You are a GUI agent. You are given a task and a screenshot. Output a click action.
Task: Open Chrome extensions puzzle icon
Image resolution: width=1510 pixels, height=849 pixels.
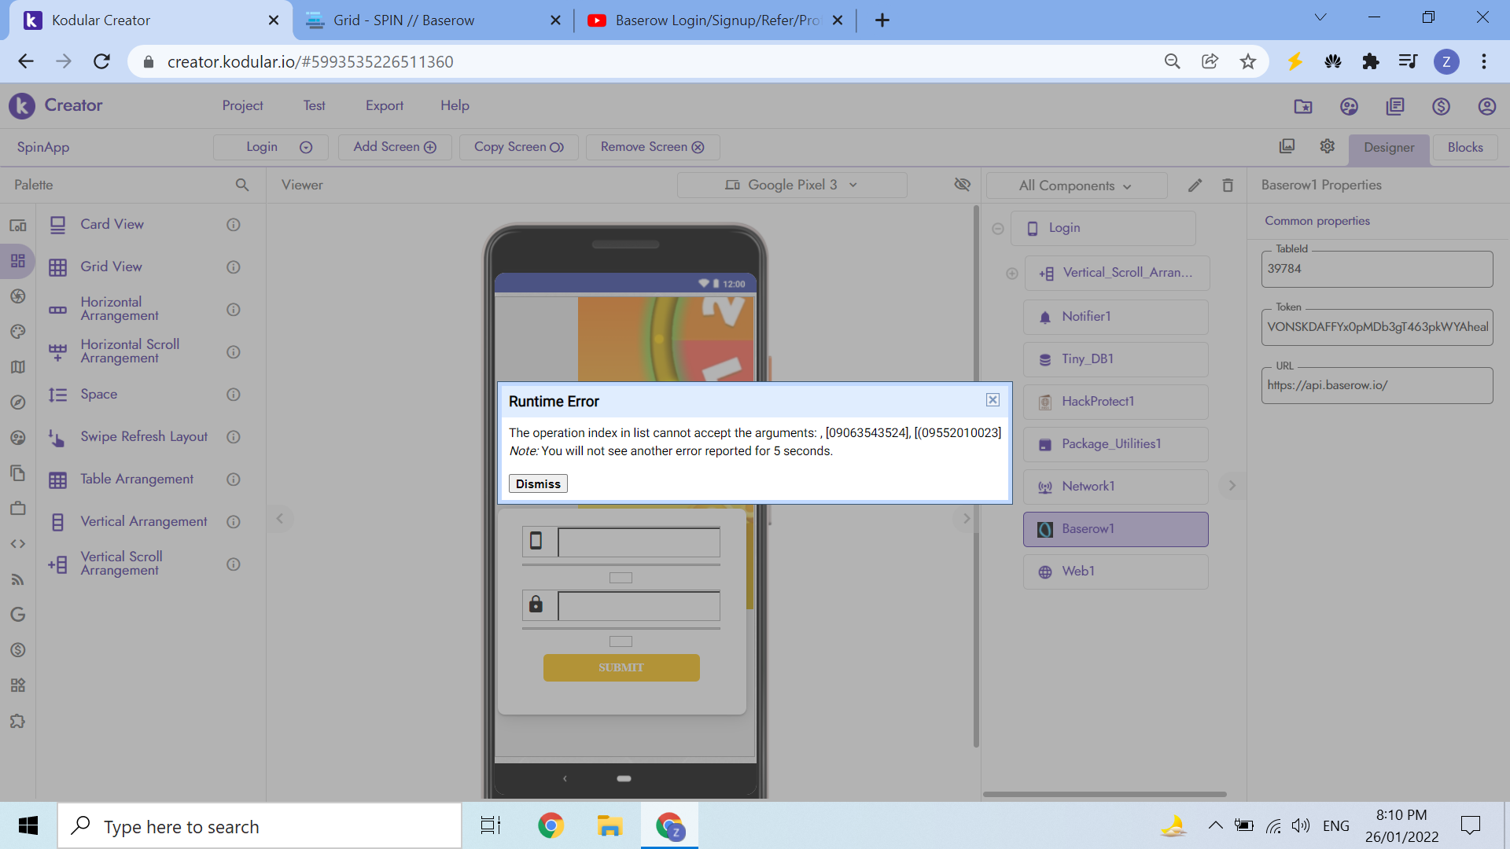pyautogui.click(x=1370, y=61)
